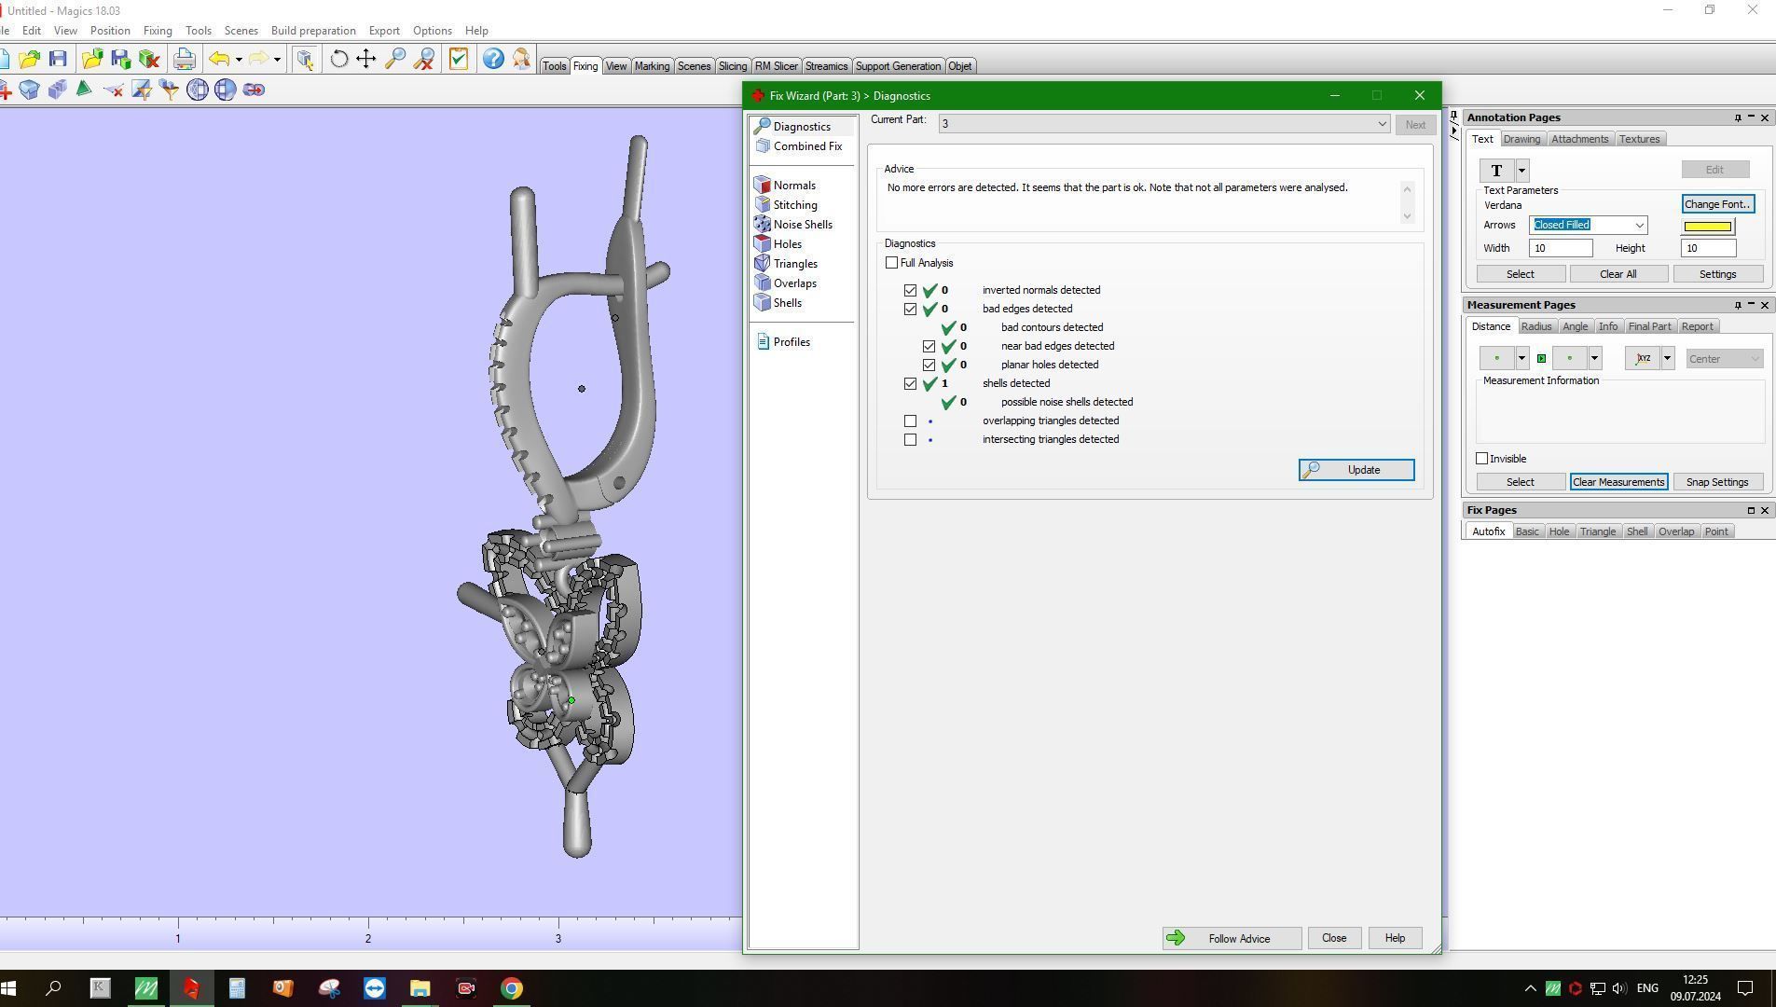Click the Change Font button

1718,205
